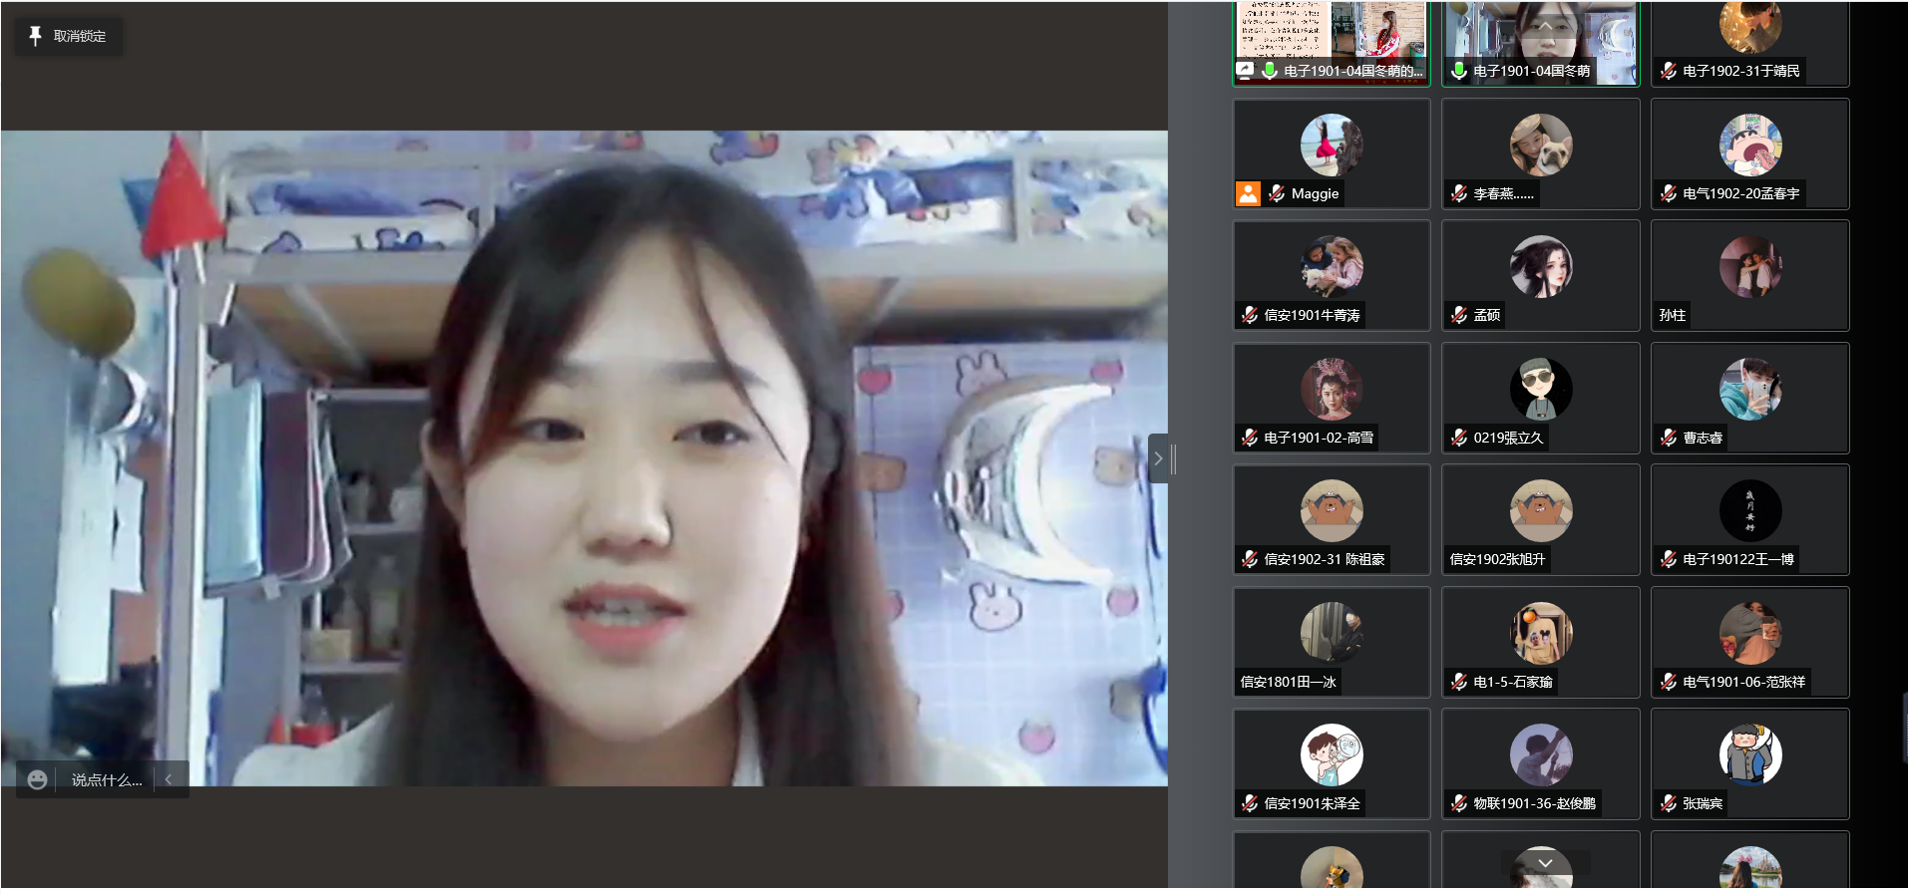This screenshot has width=1908, height=894.
Task: Click the muted mic icon of 电气1901-06-范张祥
Action: click(1669, 682)
